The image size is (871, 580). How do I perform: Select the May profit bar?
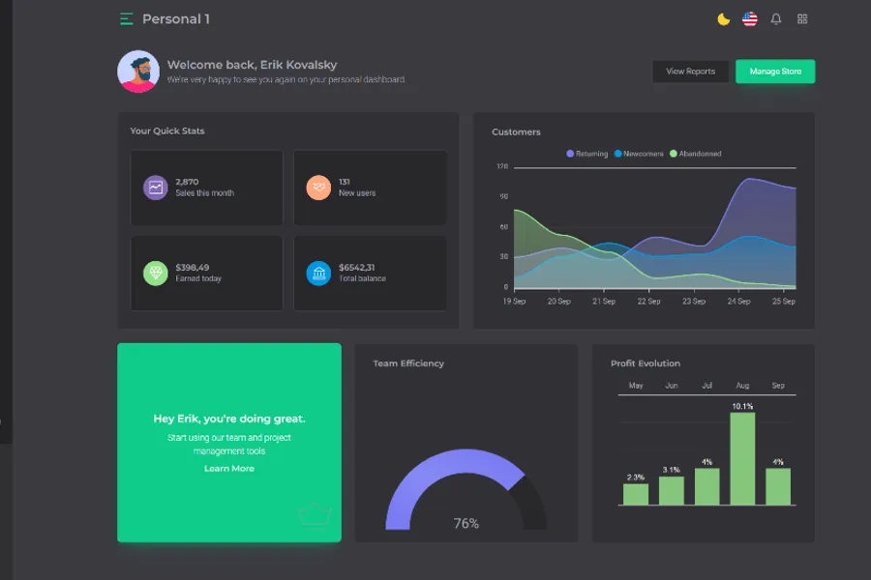[x=636, y=494]
